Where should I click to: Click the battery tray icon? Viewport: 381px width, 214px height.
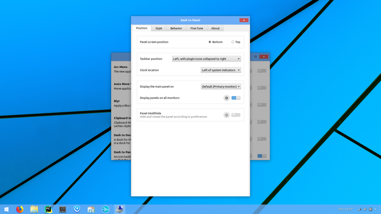pos(371,209)
